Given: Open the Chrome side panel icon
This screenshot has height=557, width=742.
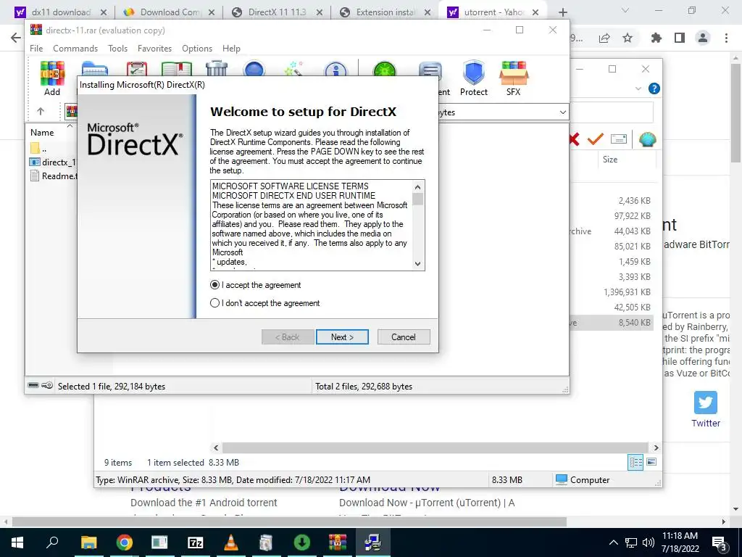Looking at the screenshot, I should click(680, 38).
